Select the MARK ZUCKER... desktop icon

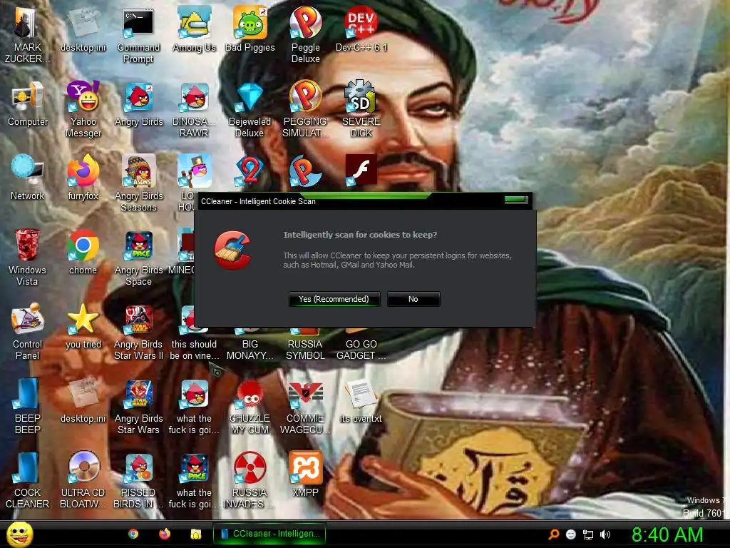[28, 36]
